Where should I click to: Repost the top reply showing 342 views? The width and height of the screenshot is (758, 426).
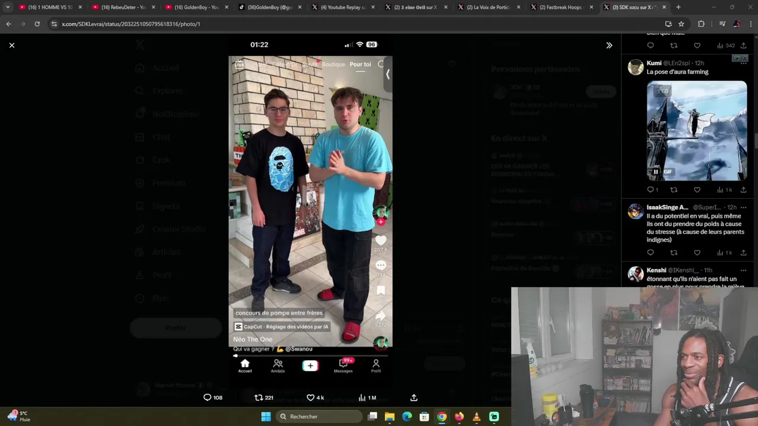[x=673, y=46]
